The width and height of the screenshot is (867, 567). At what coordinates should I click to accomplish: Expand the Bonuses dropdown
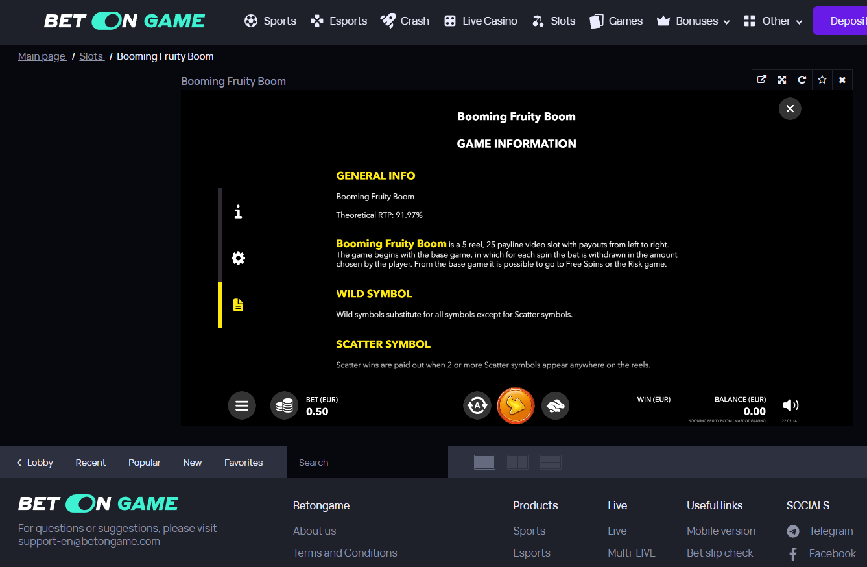pyautogui.click(x=693, y=21)
